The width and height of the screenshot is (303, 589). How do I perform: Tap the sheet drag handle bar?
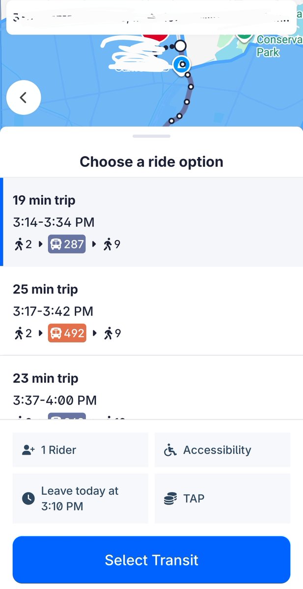pyautogui.click(x=151, y=136)
